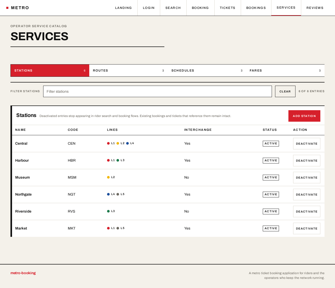Add a new station

(304, 116)
